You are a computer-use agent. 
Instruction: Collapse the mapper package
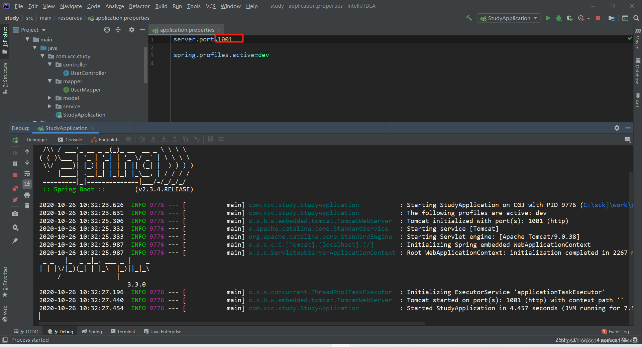[50, 81]
